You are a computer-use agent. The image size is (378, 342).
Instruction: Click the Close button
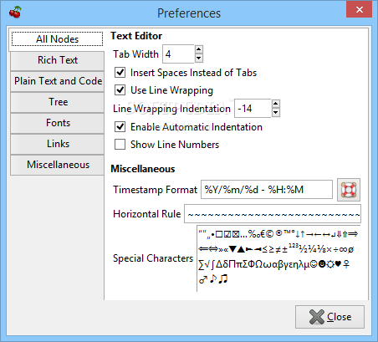pyautogui.click(x=329, y=317)
